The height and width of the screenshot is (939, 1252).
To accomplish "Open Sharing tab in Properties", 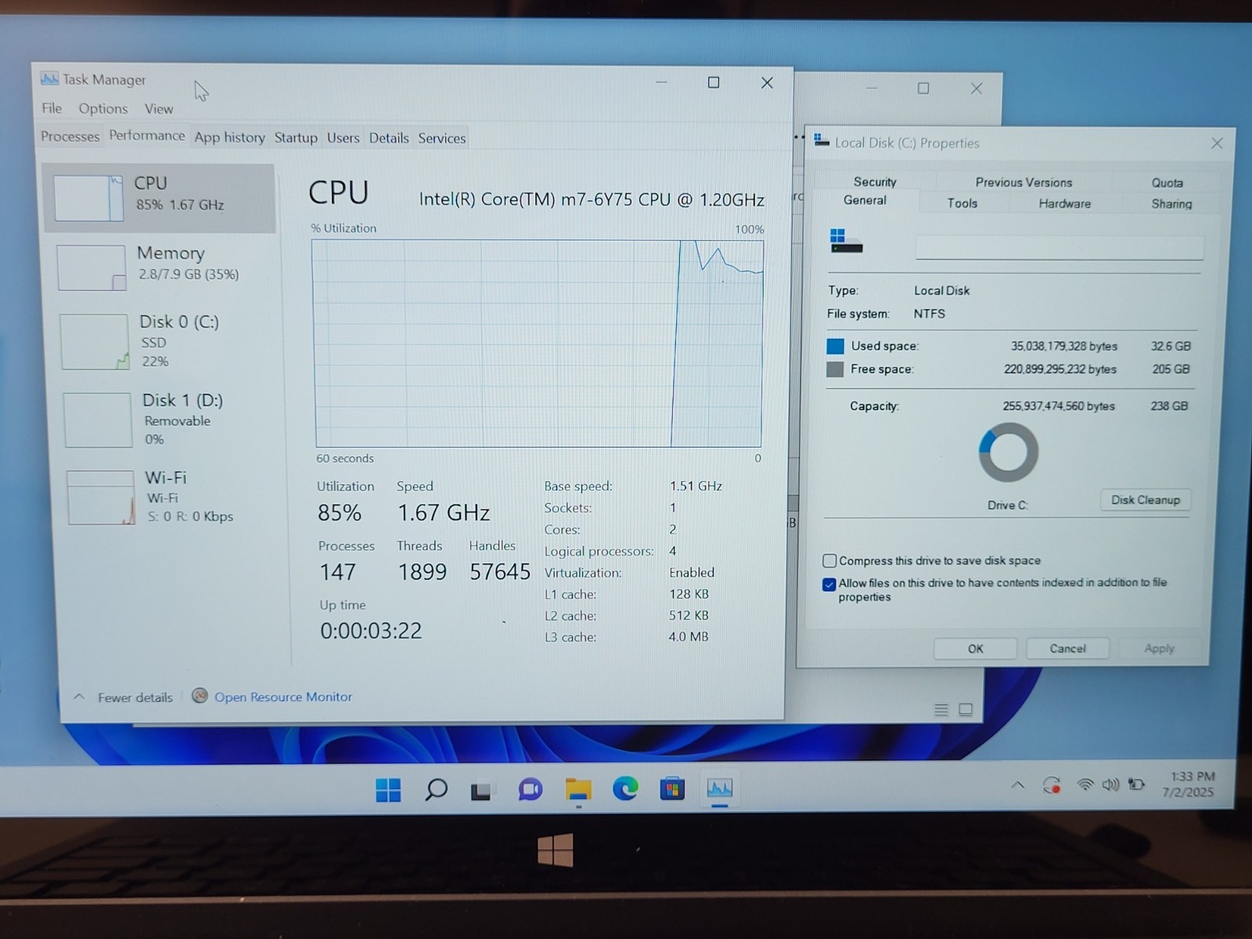I will (x=1171, y=203).
